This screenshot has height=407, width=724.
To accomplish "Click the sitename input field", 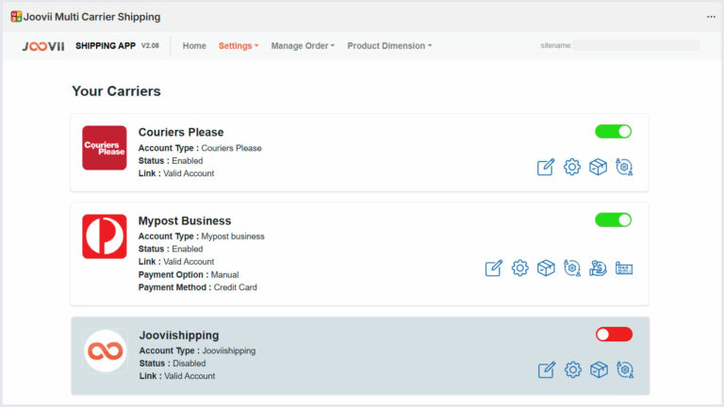I will [x=636, y=45].
